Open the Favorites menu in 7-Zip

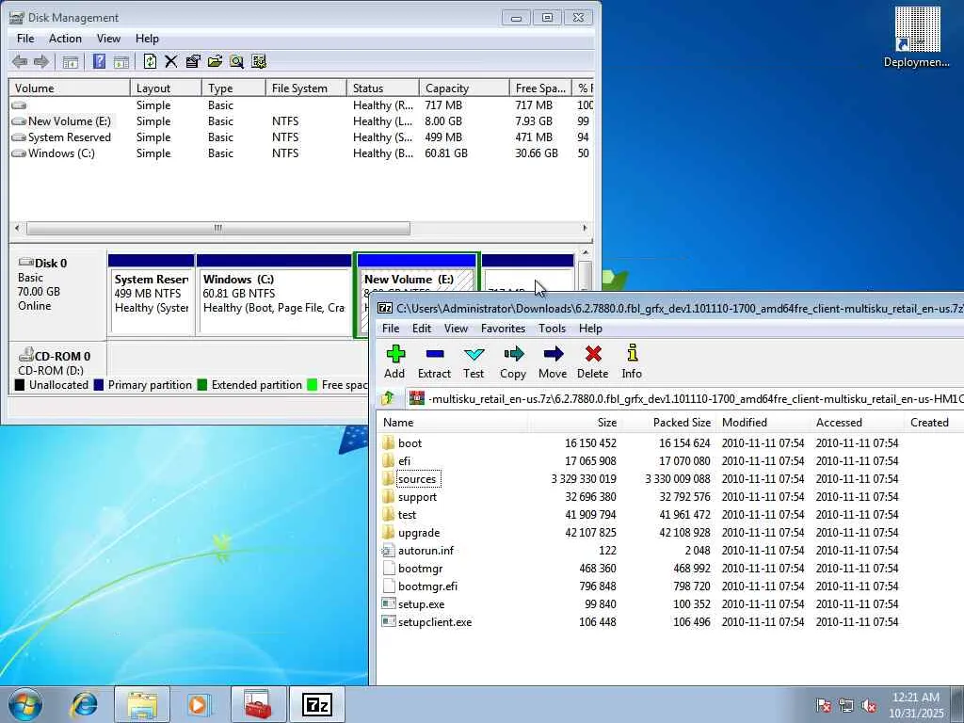point(503,329)
